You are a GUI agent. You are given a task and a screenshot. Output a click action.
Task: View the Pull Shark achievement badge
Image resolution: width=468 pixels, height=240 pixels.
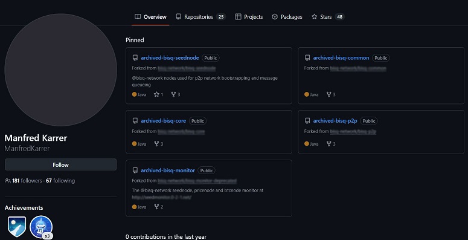tap(41, 227)
